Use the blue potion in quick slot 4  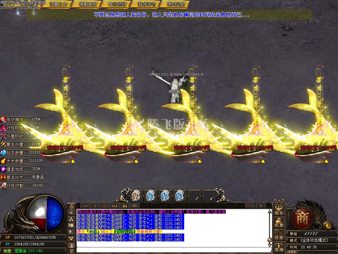179,196
